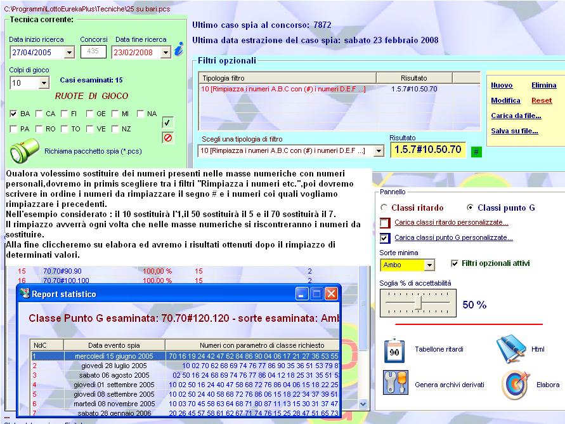The height and width of the screenshot is (424, 565).
Task: Open the Carica classi punto G personalizzate link
Action: (453, 237)
